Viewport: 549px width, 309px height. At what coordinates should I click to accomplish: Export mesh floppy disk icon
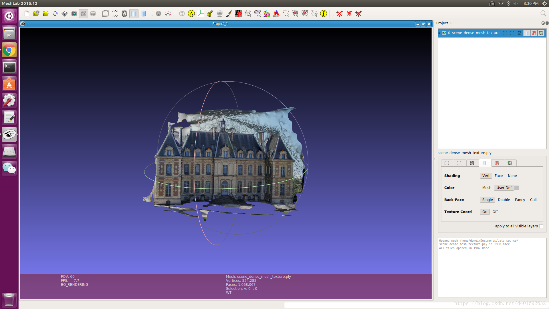click(x=65, y=13)
